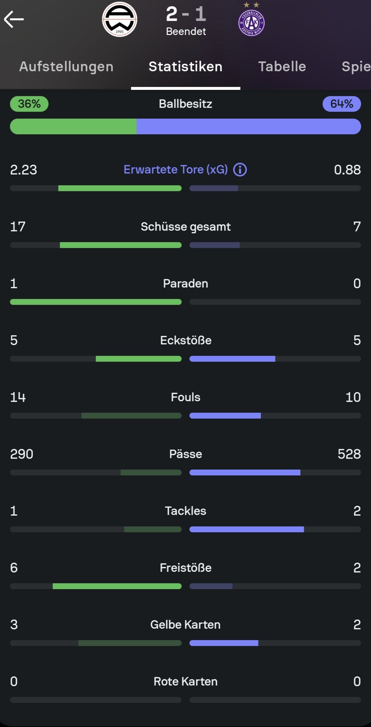Click the Freistöße stat label
This screenshot has height=727, width=371.
click(185, 568)
